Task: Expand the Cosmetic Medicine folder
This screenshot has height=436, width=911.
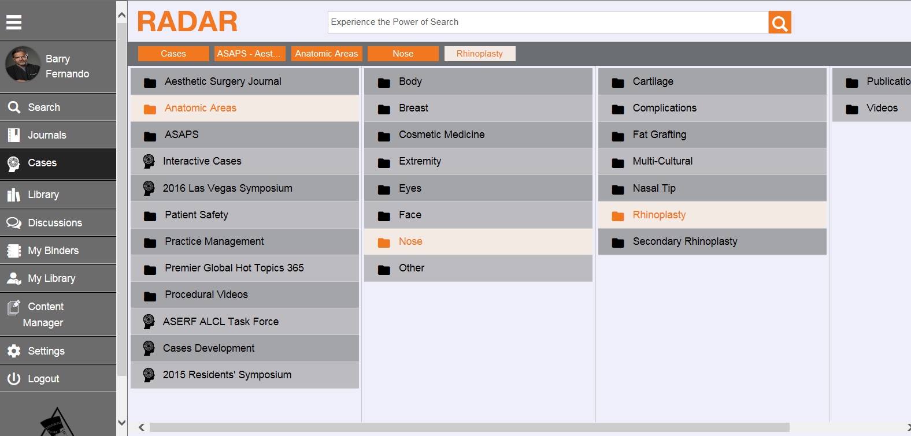Action: tap(441, 135)
